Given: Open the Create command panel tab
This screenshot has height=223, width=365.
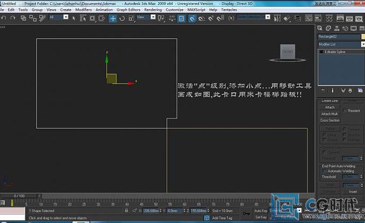Looking at the screenshot, I should [320, 28].
